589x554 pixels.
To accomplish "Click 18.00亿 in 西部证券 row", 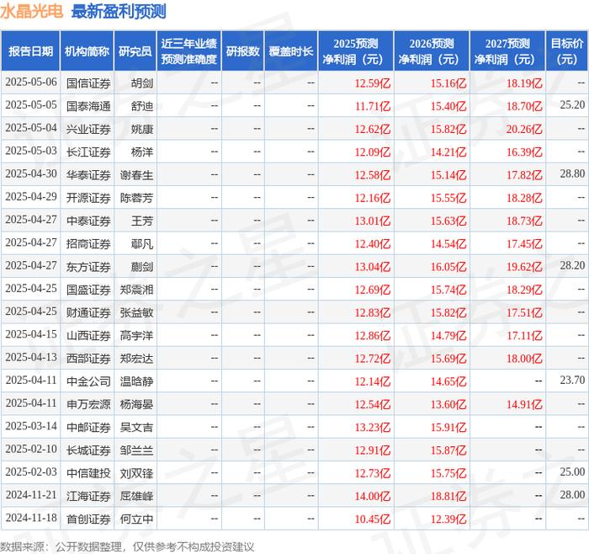I will [x=524, y=358].
